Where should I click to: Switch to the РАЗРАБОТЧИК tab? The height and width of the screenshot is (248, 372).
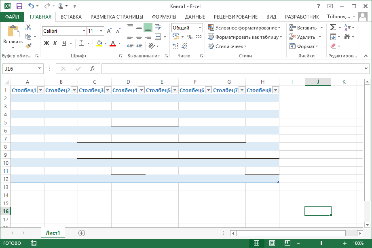(x=302, y=17)
